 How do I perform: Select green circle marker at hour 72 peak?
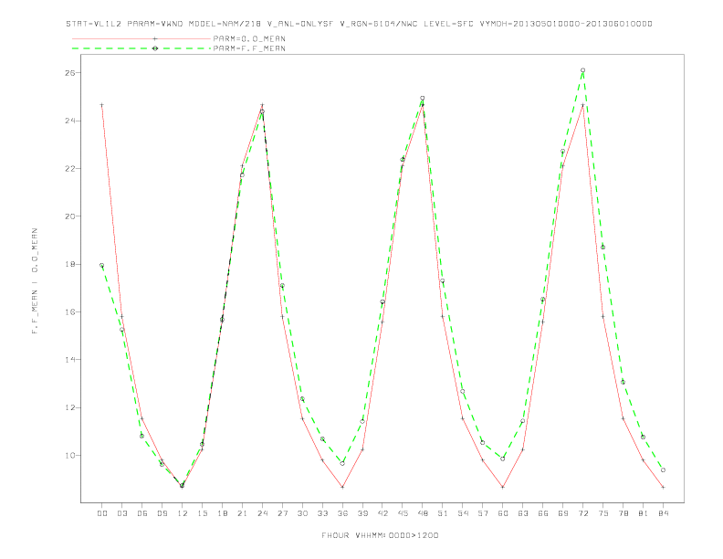pyautogui.click(x=582, y=70)
